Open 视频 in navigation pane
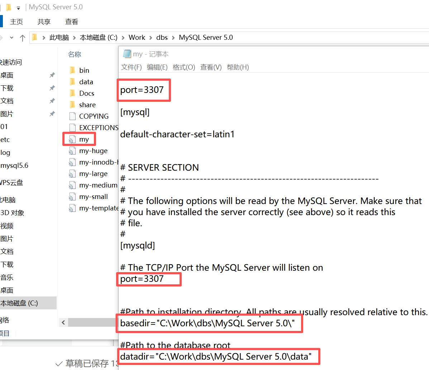This screenshot has height=370, width=429. 7,226
